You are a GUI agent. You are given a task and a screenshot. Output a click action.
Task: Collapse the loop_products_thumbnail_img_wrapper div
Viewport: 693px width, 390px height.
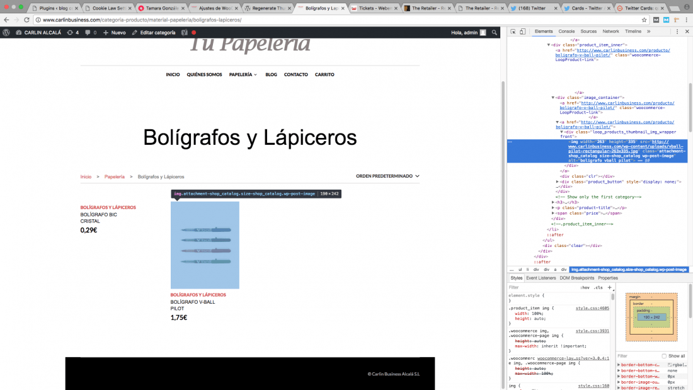click(x=562, y=132)
